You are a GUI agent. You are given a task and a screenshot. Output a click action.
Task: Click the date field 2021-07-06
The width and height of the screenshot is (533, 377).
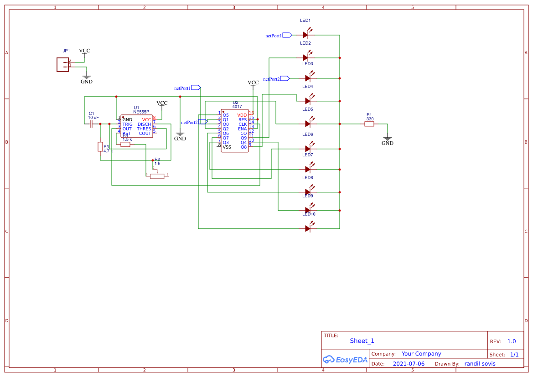coord(408,363)
